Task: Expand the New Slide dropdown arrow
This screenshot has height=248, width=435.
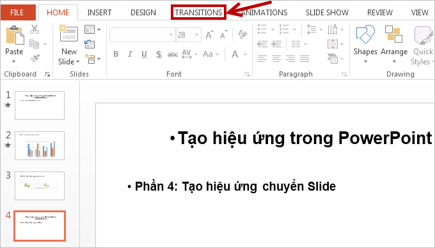Action: pyautogui.click(x=77, y=62)
